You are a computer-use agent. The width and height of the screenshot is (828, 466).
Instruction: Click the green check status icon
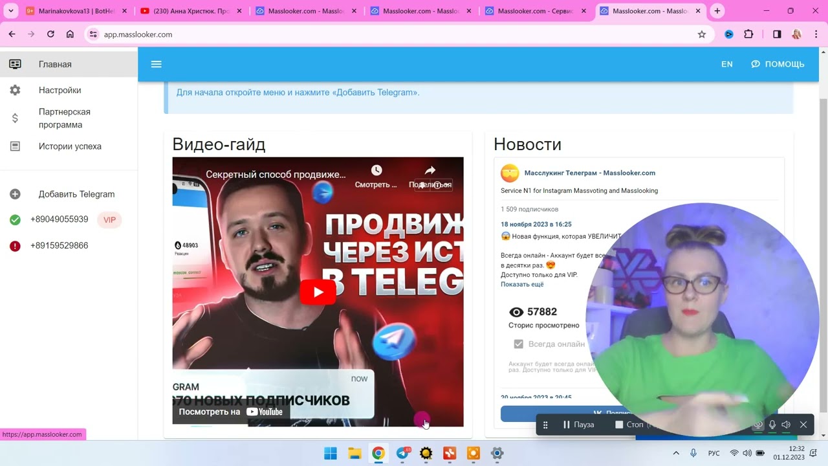(15, 220)
